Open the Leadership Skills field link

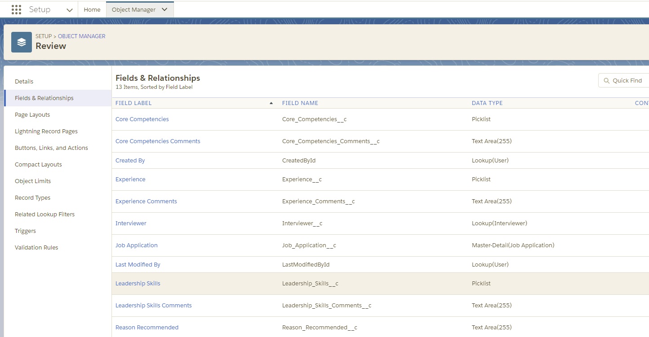click(138, 284)
